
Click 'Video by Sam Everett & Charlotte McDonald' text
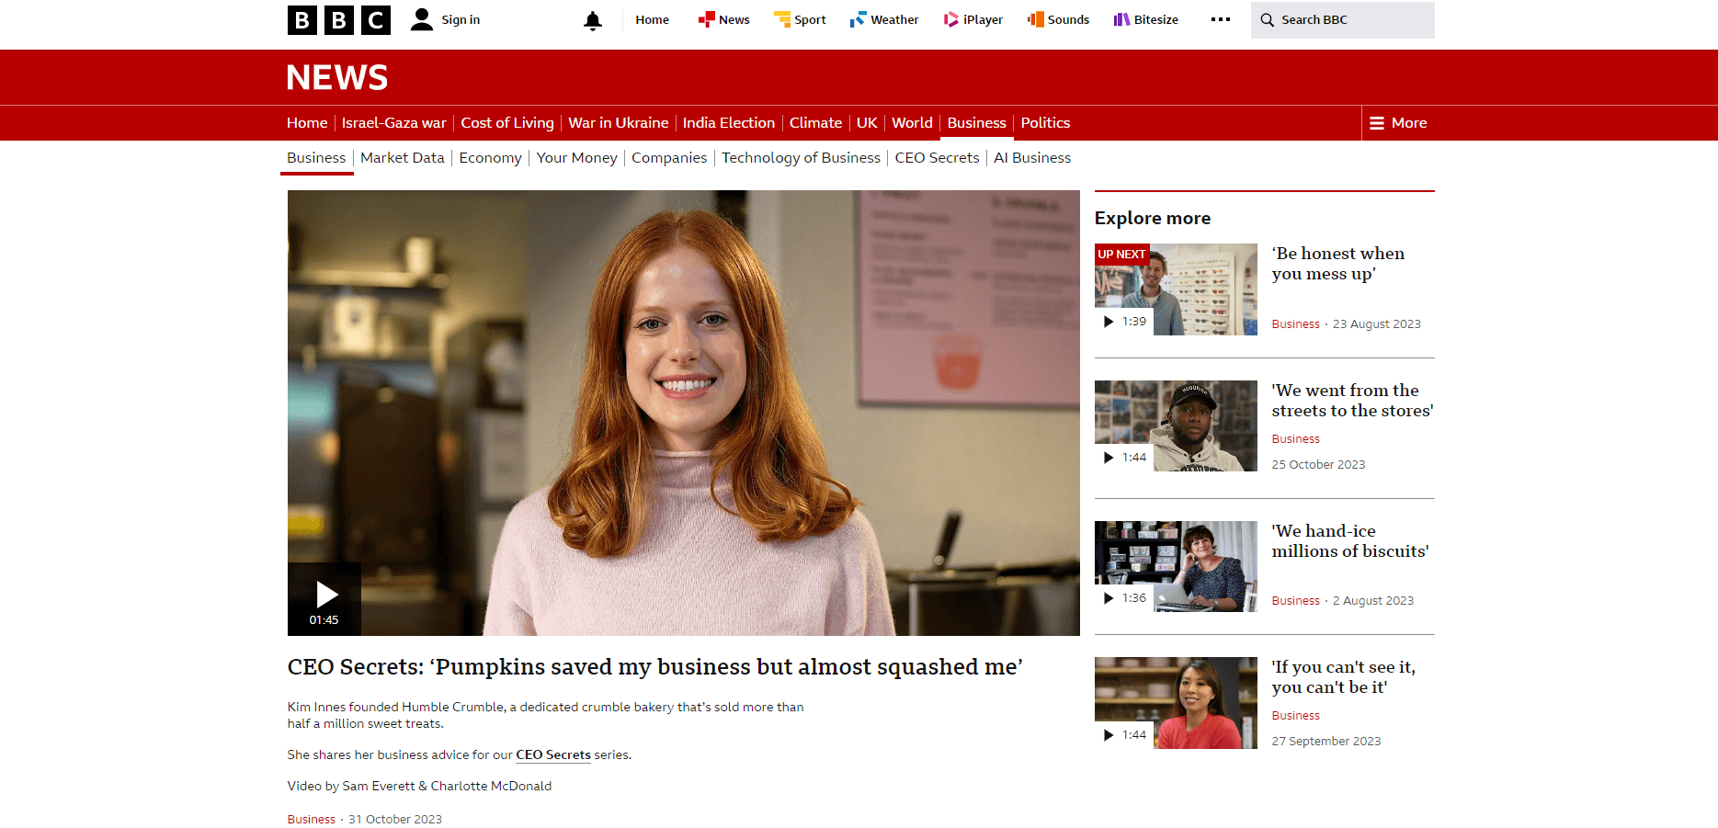[419, 786]
